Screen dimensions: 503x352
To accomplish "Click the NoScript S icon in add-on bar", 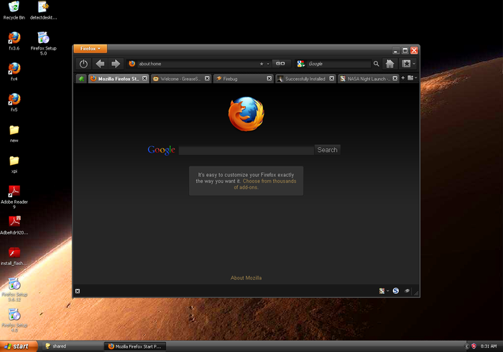I will click(x=382, y=291).
